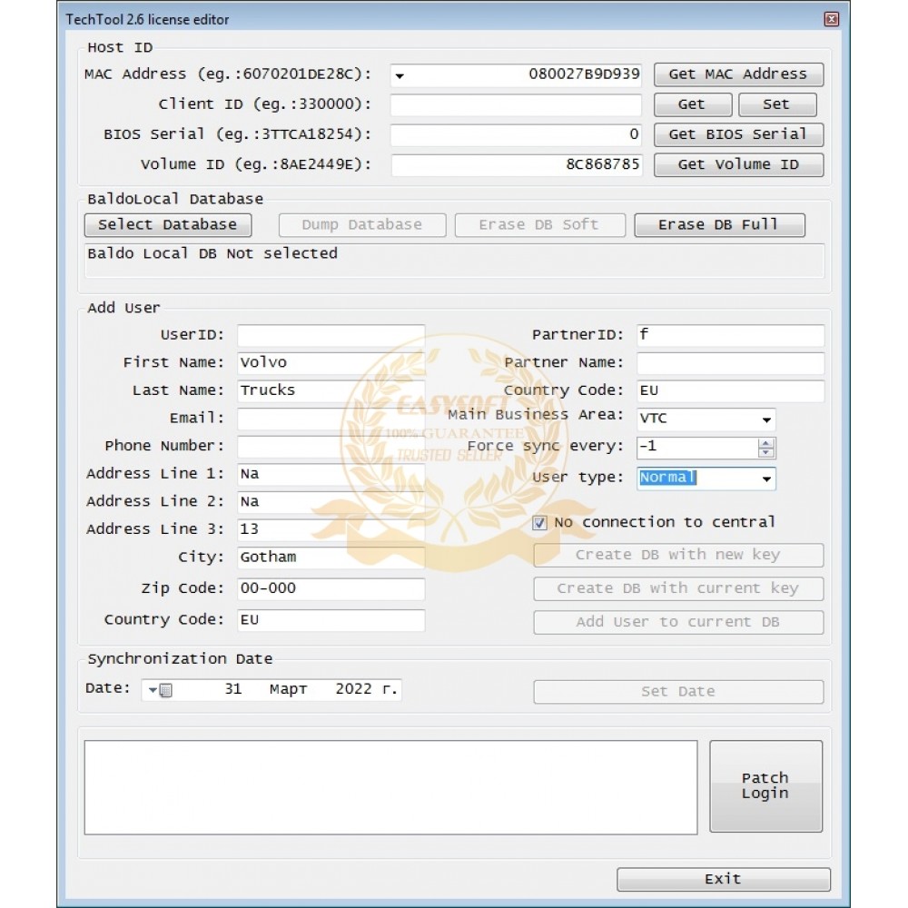The height and width of the screenshot is (908, 908).
Task: Click the Client ID input field
Action: click(516, 104)
